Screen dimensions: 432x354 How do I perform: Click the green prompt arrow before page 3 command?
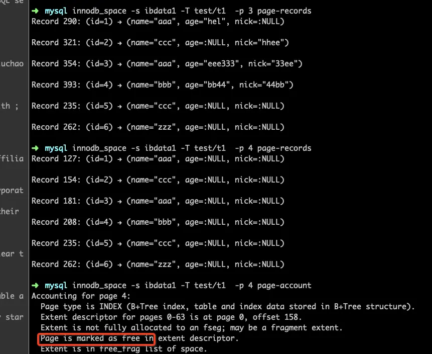pyautogui.click(x=35, y=11)
